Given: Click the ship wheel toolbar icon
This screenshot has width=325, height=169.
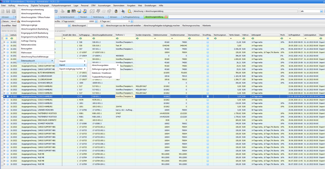Looking at the screenshot, I should 116,11.
